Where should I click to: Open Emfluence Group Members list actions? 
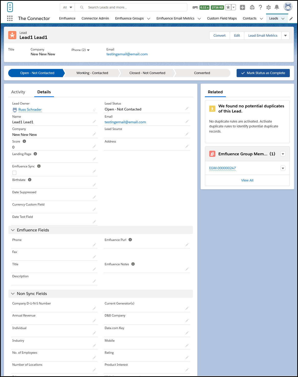tap(283, 154)
